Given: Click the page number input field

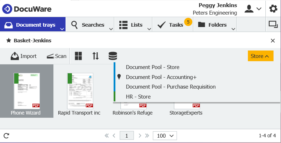Looking at the screenshot, I should coord(126,136).
